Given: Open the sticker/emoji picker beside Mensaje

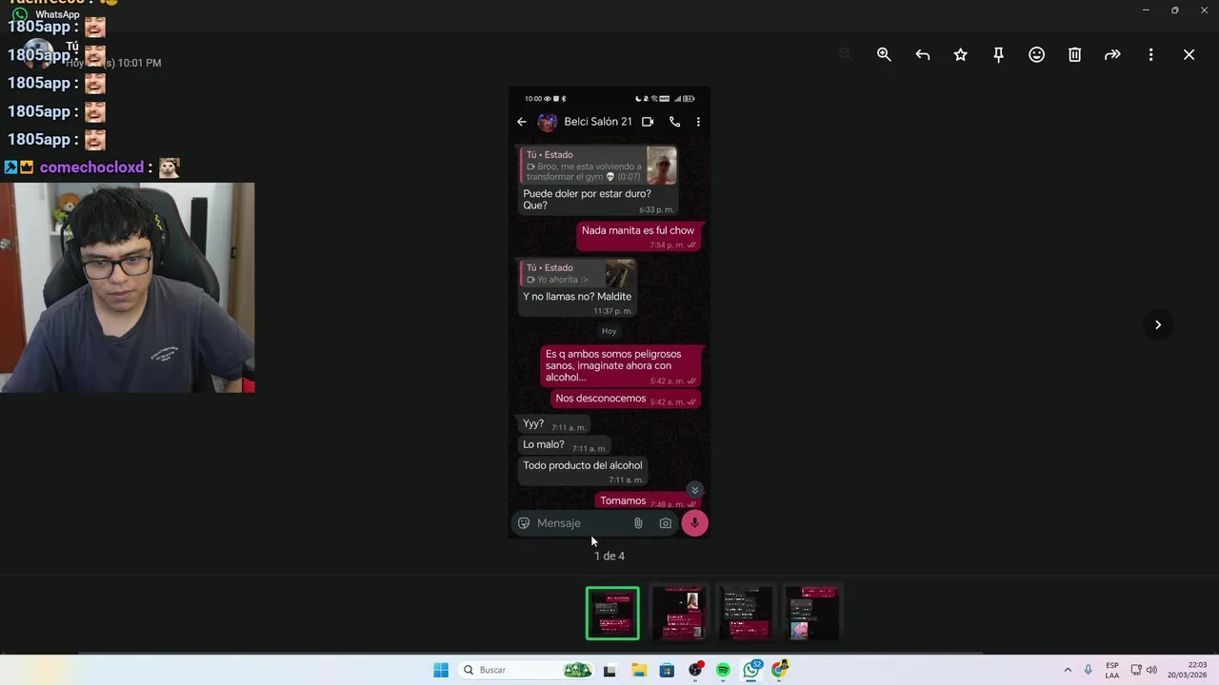Looking at the screenshot, I should (524, 523).
